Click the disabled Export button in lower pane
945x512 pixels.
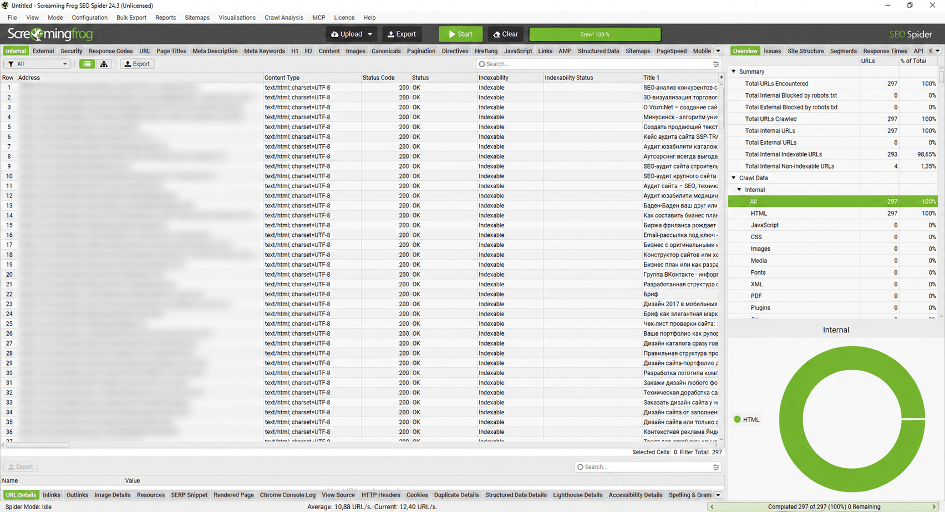point(21,467)
